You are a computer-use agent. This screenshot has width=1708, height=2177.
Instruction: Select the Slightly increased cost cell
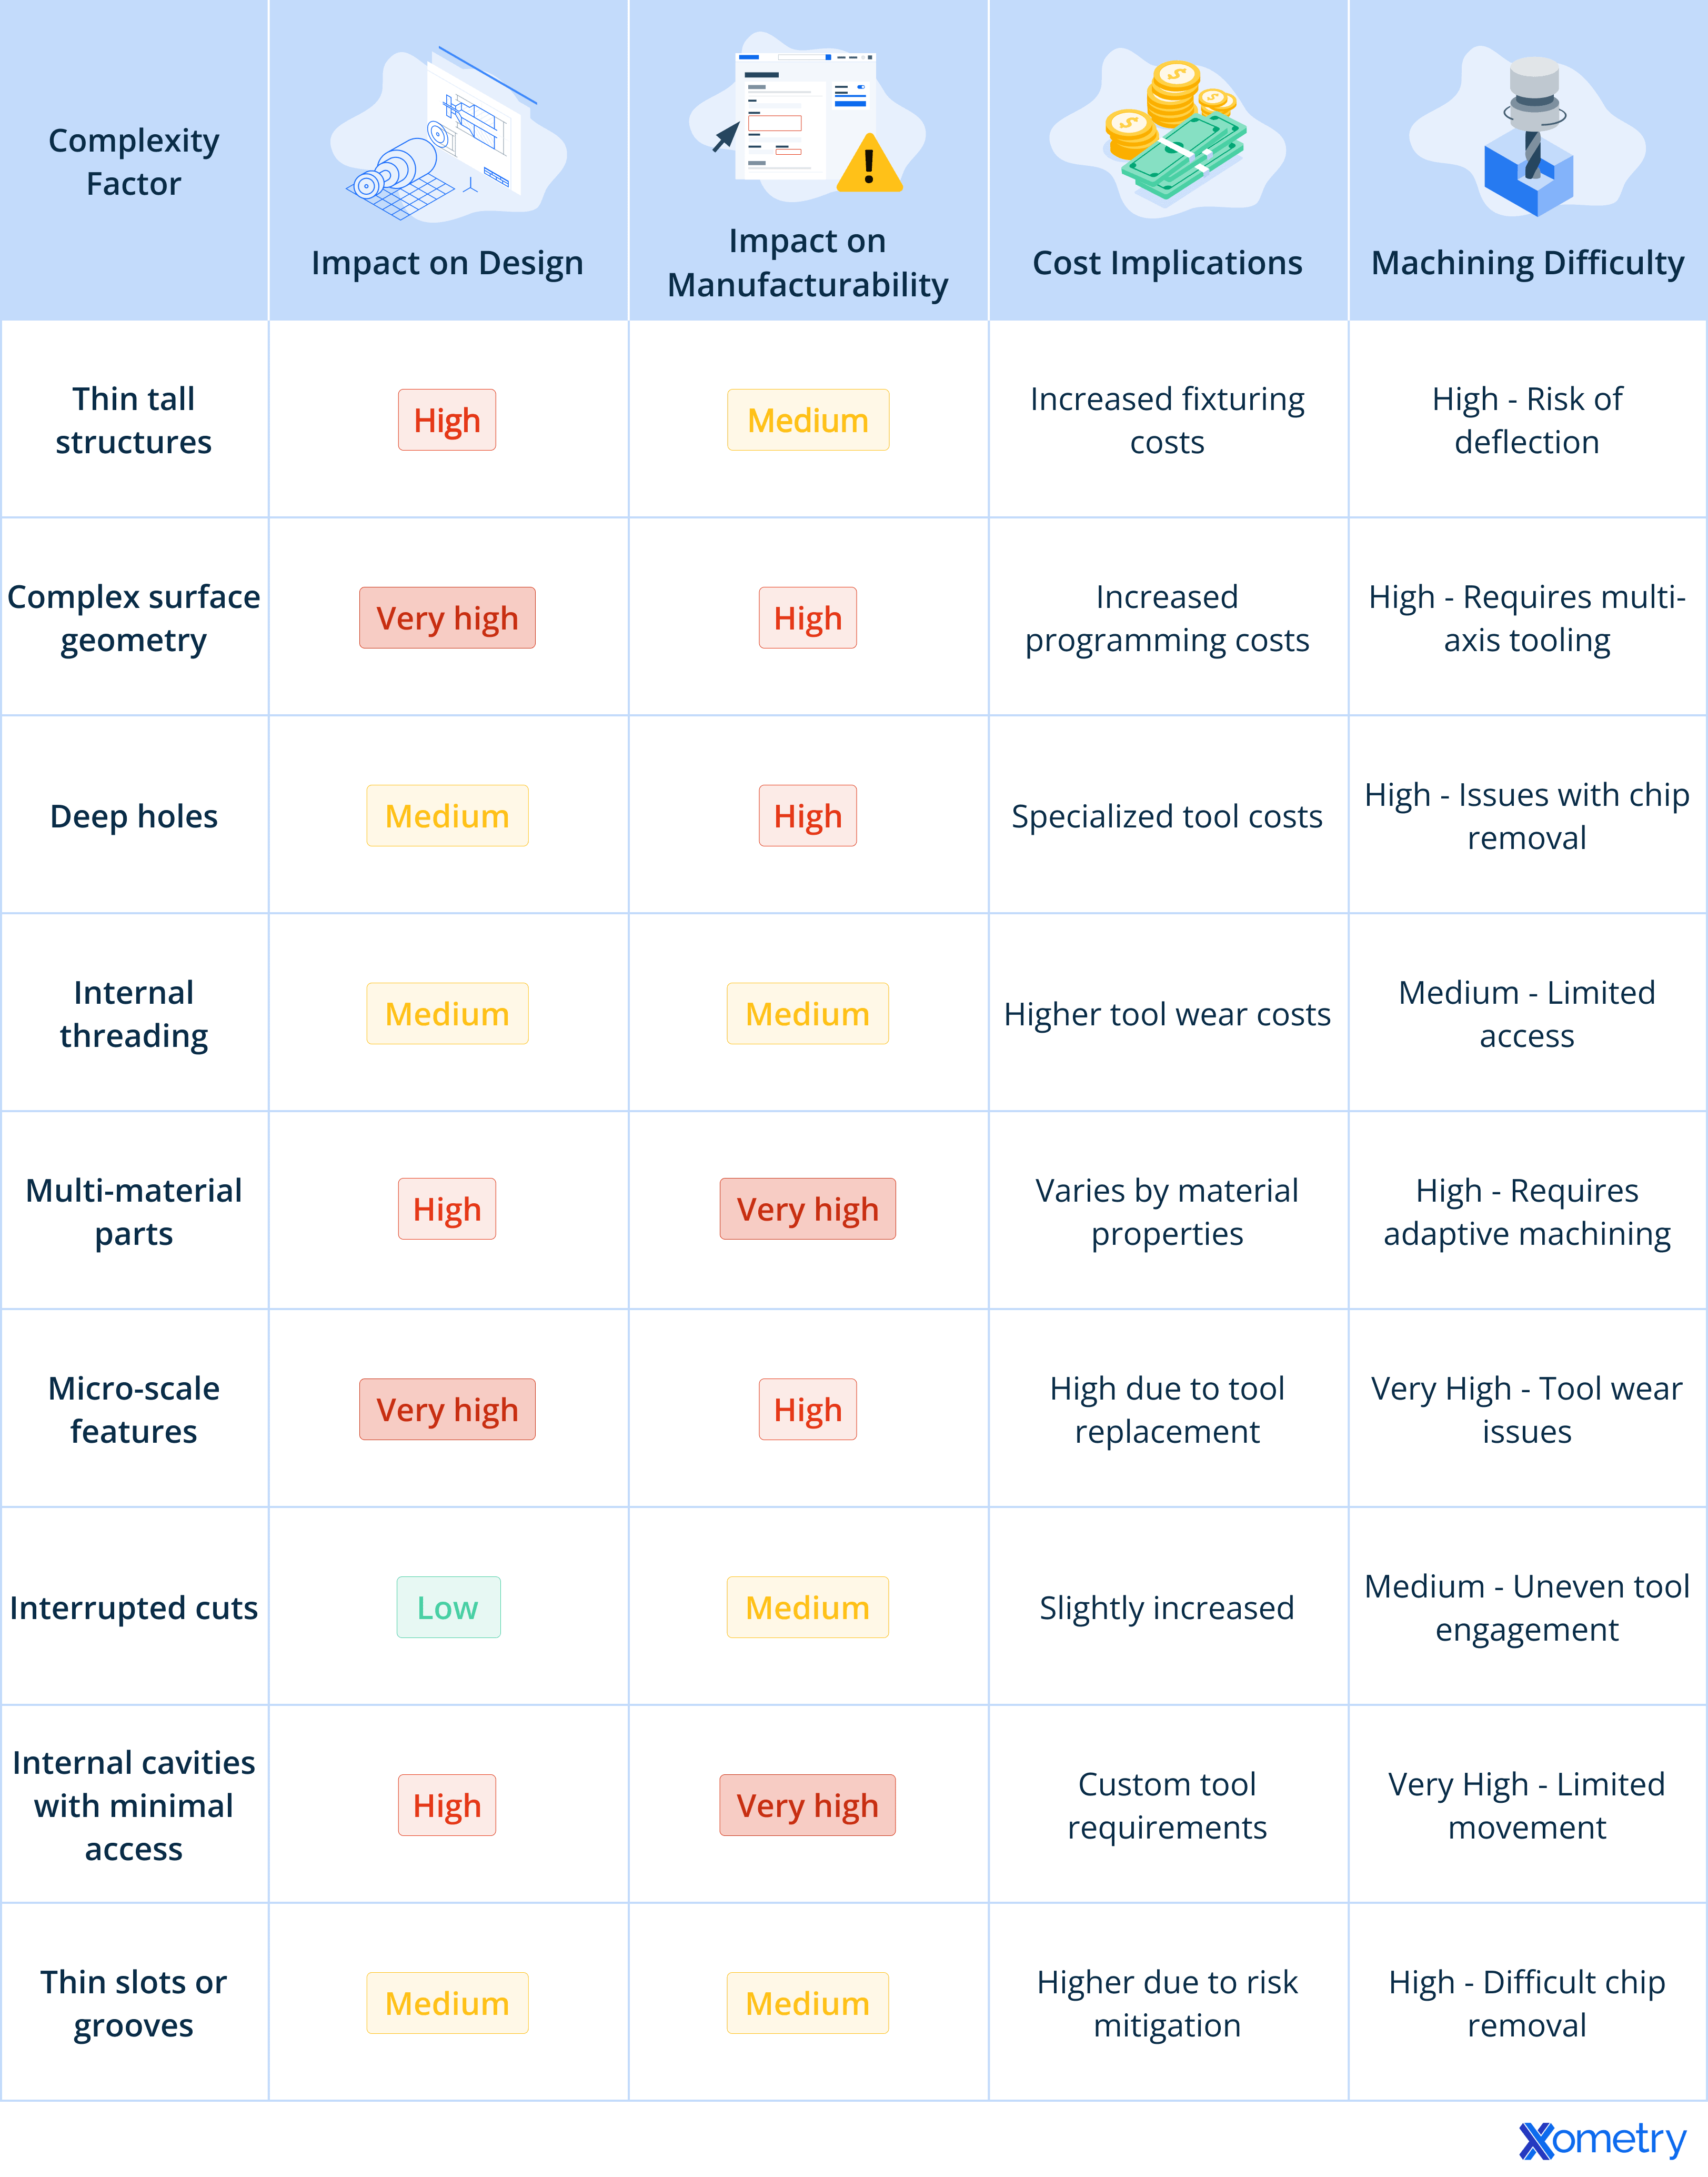(1167, 1607)
